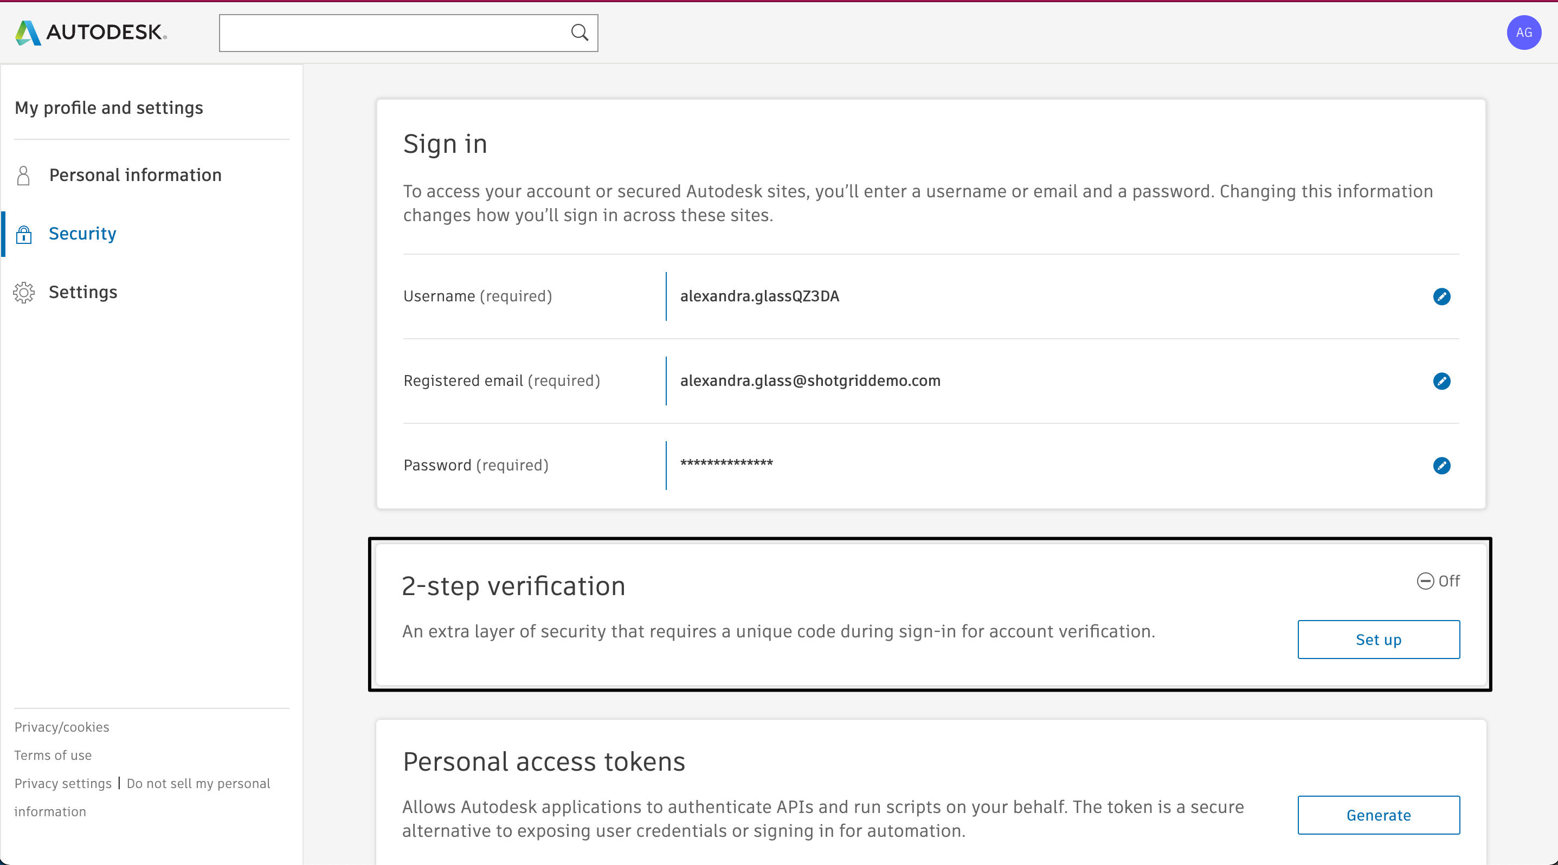Enable 2-step verification via Set up

[1379, 640]
